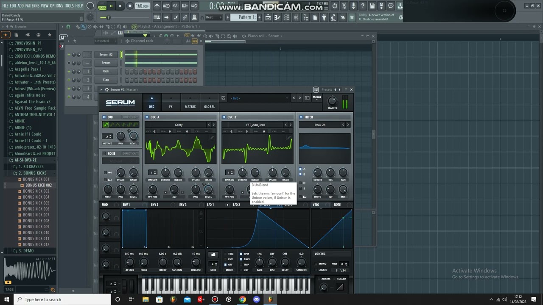Select next OSC A wavetable after Gritty
Screen dimensions: 543x305
click(213, 125)
